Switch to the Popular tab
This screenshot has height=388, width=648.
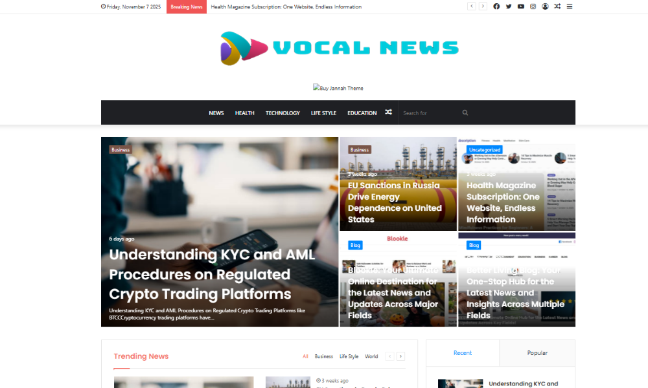pos(537,353)
